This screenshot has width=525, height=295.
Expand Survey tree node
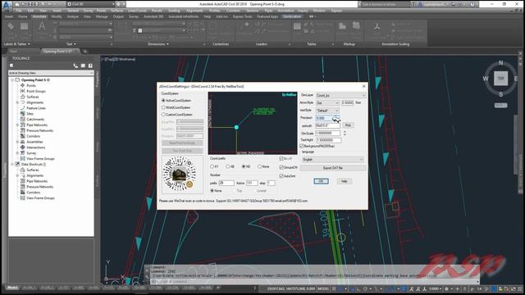(17, 153)
